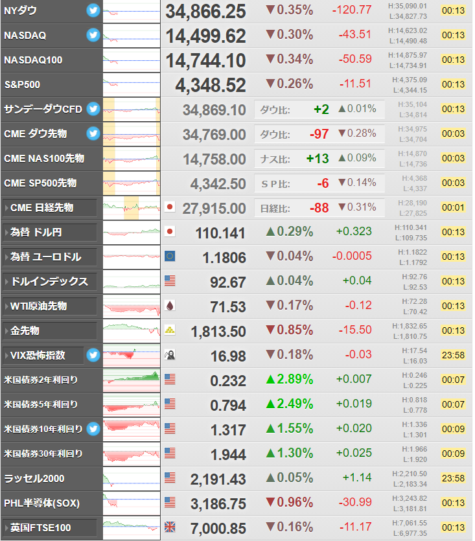Open the 米国債券2年利回り mini chart

(x=132, y=380)
